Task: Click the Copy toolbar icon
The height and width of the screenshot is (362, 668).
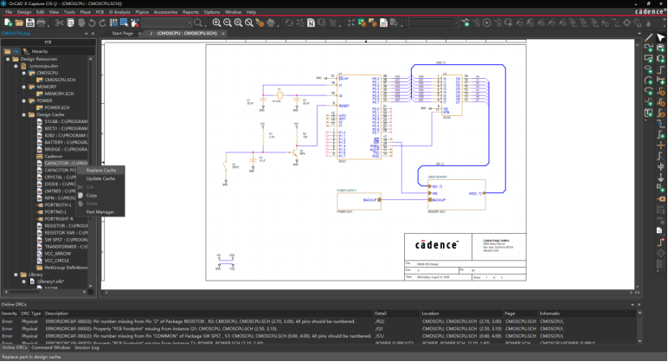Action: click(71, 23)
